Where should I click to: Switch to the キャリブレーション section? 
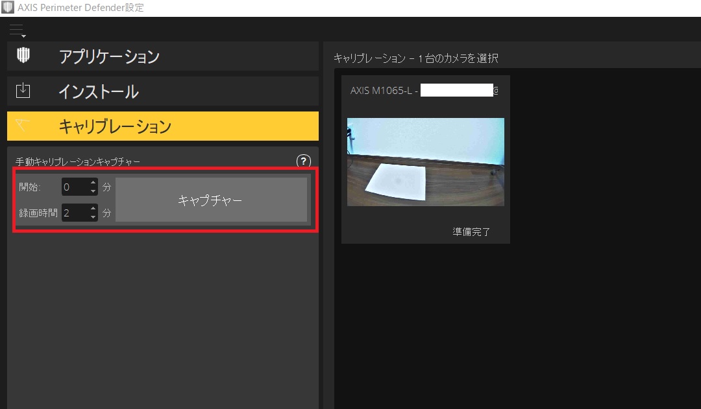162,126
